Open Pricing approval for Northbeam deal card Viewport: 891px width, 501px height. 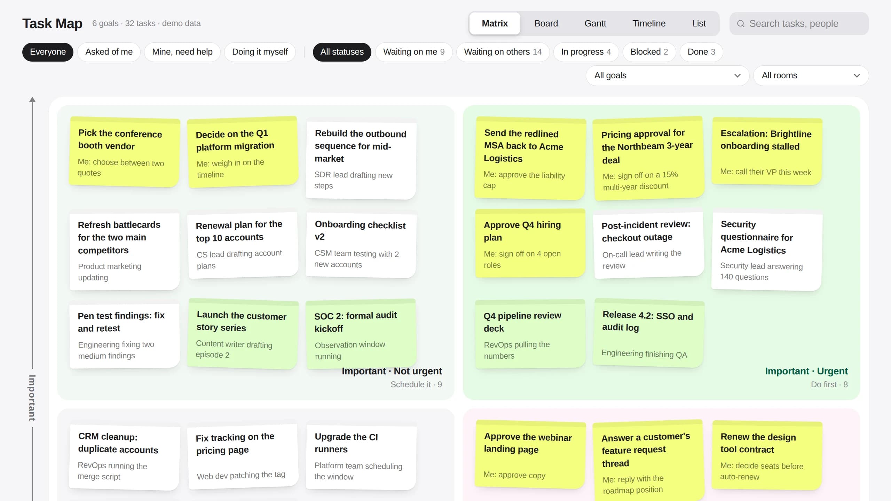648,159
